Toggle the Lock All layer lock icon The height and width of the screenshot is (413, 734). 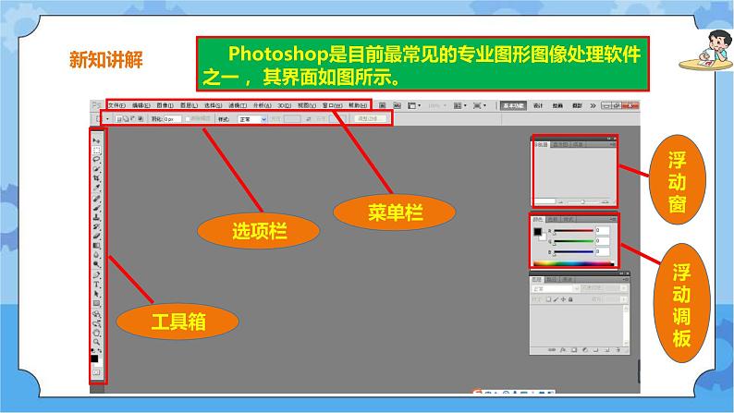pyautogui.click(x=570, y=299)
